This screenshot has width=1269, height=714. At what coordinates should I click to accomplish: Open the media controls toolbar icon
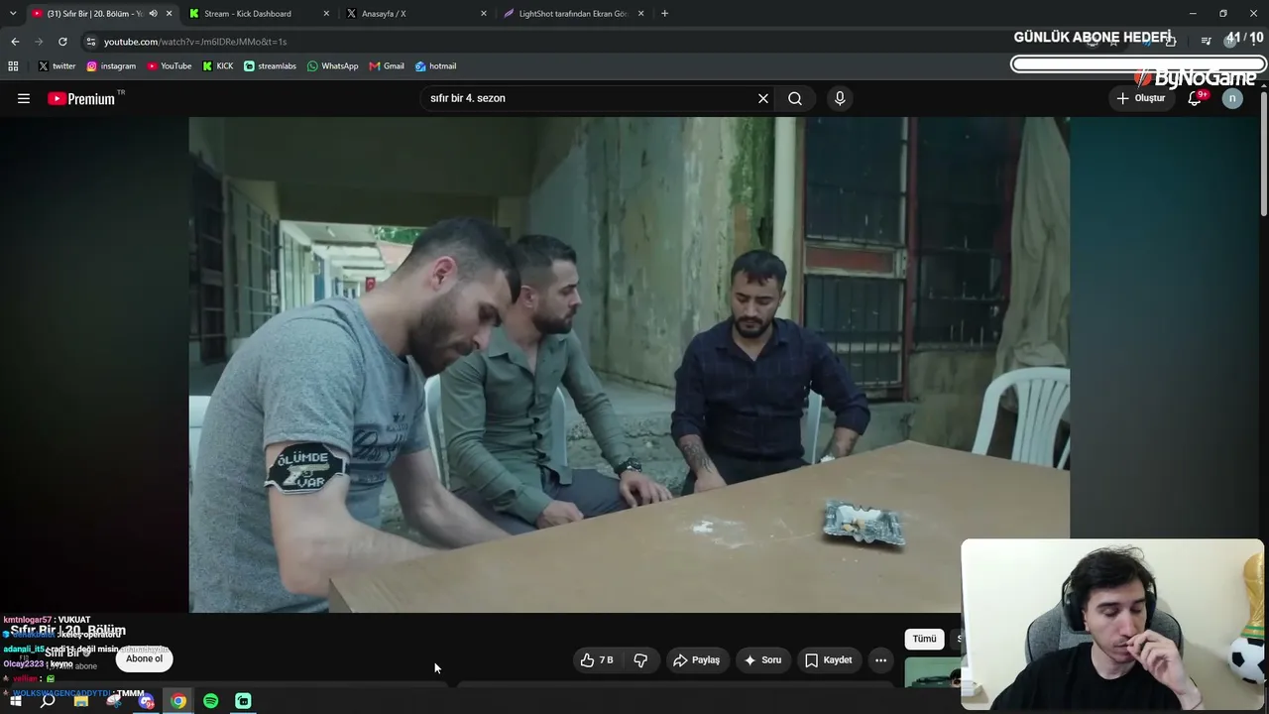1206,42
